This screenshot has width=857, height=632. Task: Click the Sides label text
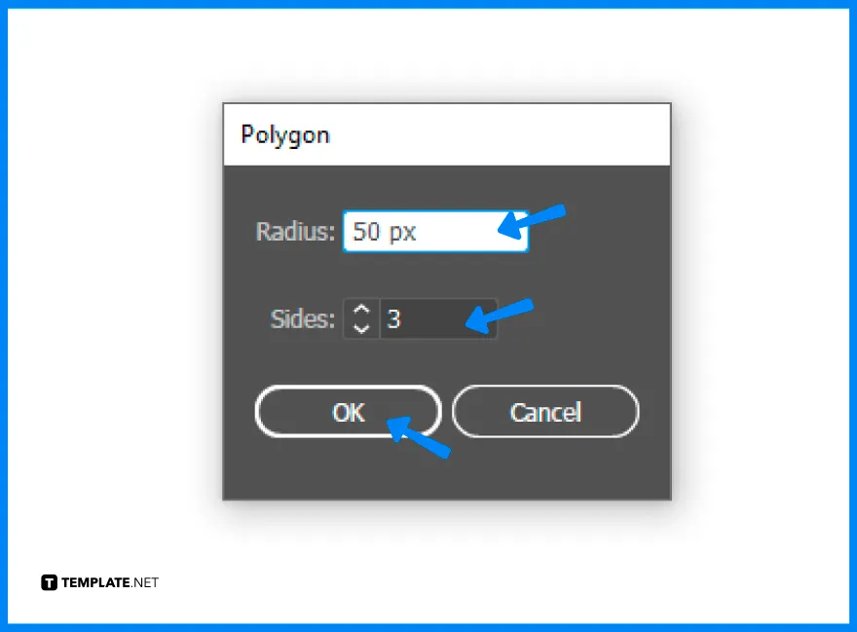click(301, 318)
